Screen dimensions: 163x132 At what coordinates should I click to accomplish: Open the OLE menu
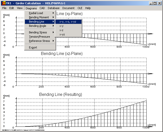(x=80, y=8)
